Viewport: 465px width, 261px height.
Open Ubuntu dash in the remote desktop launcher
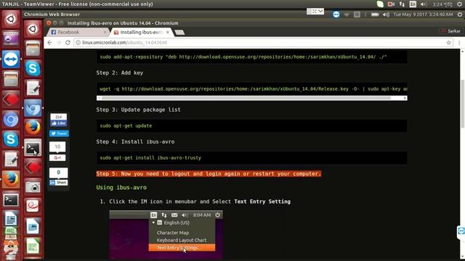(x=33, y=29)
